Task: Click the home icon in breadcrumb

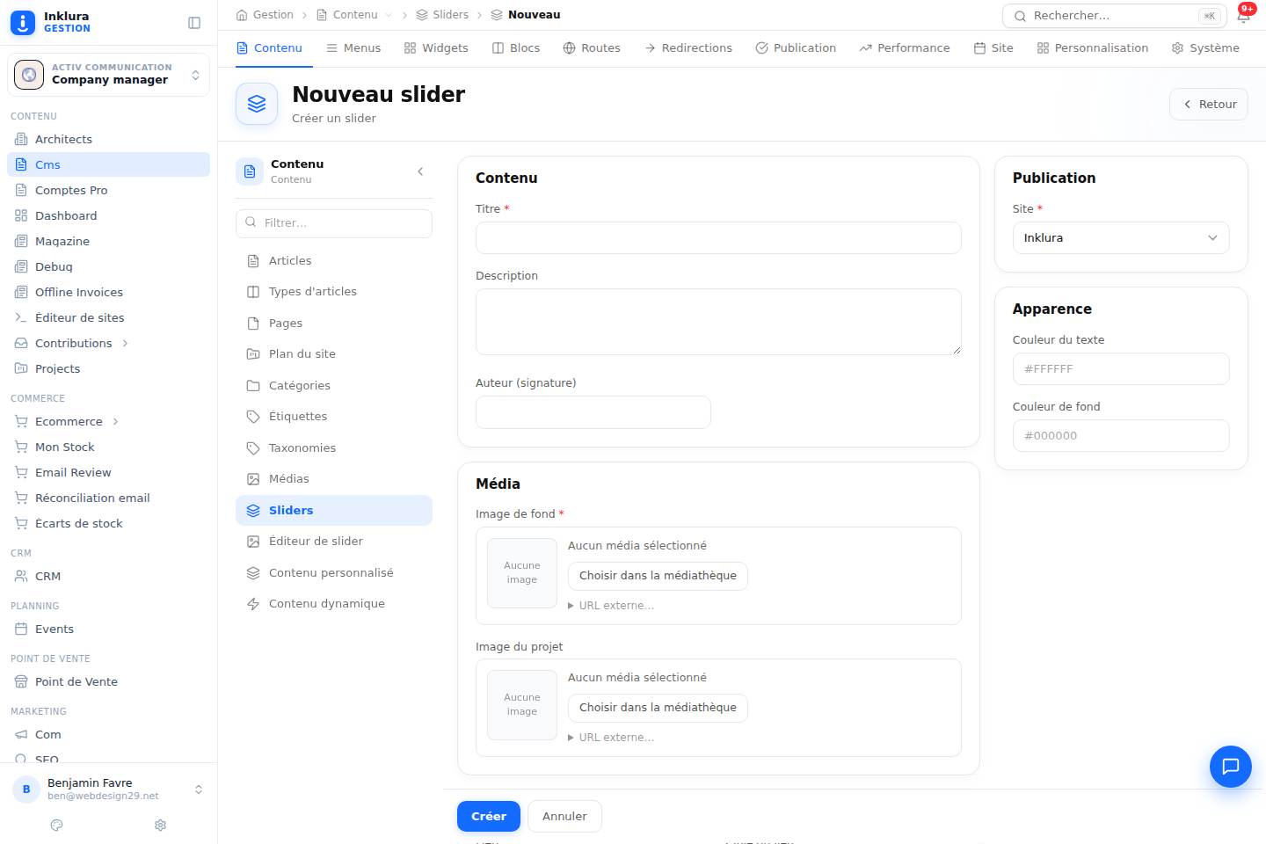Action: (242, 15)
